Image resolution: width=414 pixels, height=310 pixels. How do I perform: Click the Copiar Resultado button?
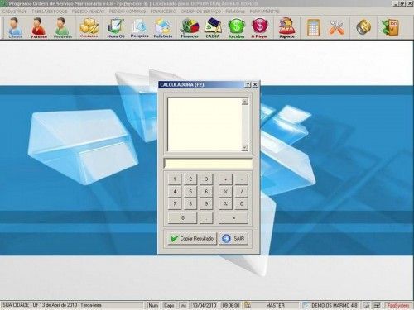pos(192,238)
